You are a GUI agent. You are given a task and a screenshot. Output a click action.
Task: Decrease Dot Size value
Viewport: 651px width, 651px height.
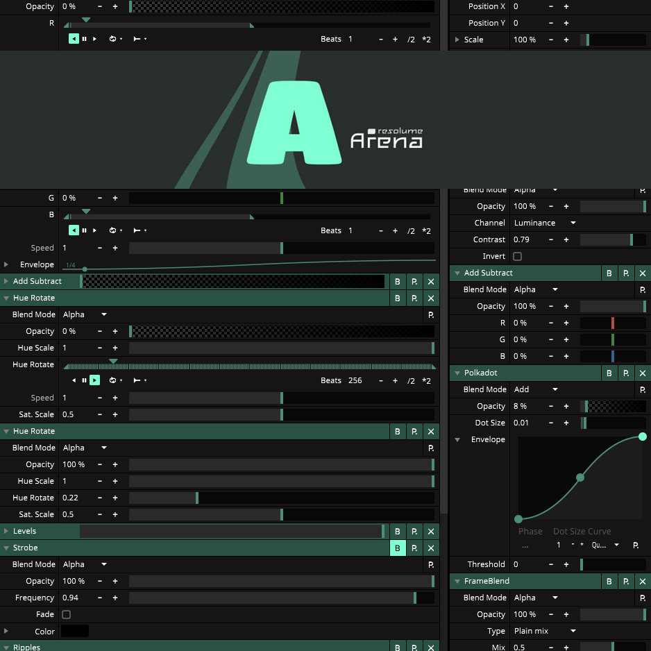pyautogui.click(x=551, y=423)
